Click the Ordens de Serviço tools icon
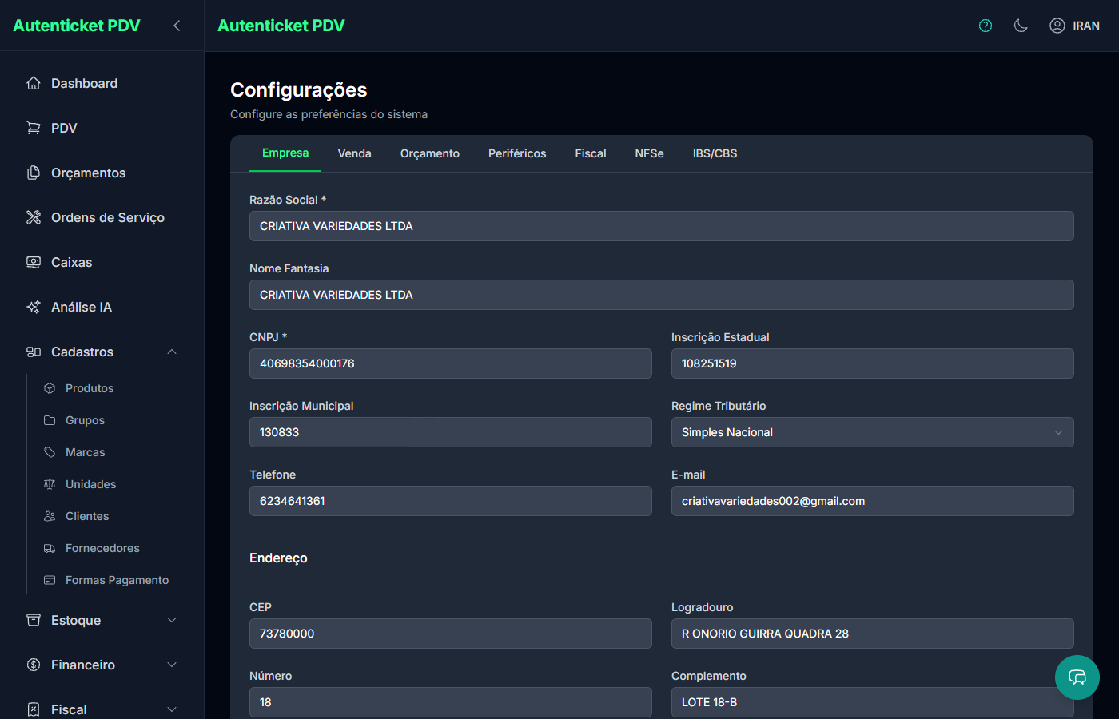The height and width of the screenshot is (719, 1119). [x=33, y=216]
